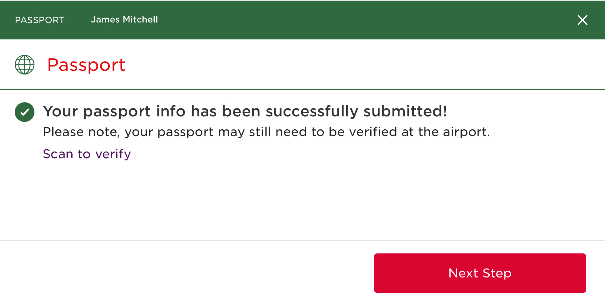Viewport: 605px width, 303px height.
Task: Close the passport dialog with the X
Action: (x=582, y=20)
